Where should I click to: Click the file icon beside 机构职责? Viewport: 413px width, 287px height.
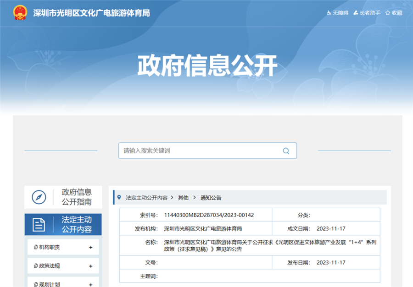36,247
